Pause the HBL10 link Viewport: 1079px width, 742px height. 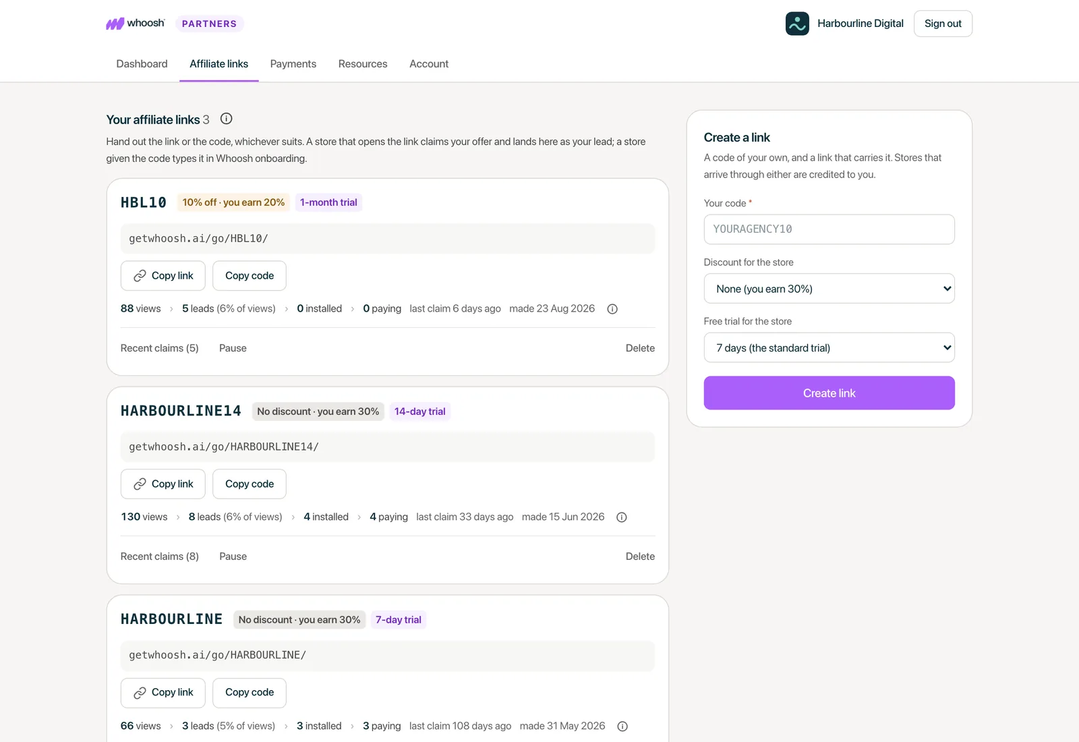233,348
